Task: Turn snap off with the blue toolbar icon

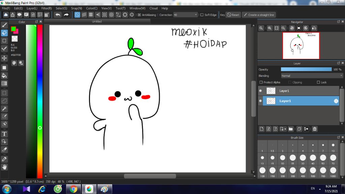Action: pos(77,15)
